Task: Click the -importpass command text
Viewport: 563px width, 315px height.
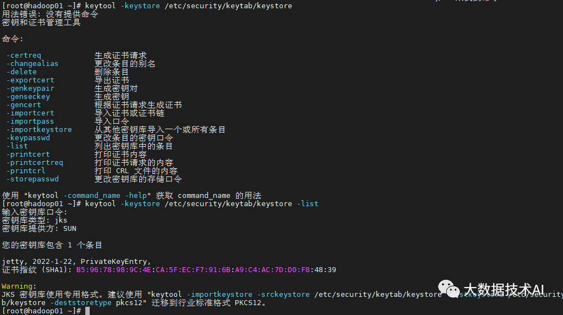Action: click(30, 121)
